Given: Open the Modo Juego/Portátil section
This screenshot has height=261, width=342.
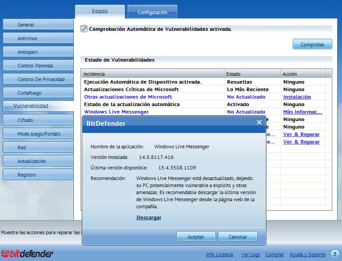Looking at the screenshot, I should [x=38, y=134].
